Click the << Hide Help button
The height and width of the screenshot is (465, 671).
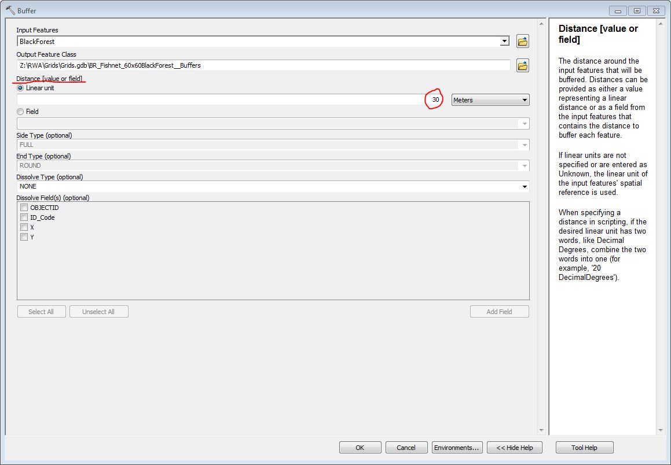[514, 448]
